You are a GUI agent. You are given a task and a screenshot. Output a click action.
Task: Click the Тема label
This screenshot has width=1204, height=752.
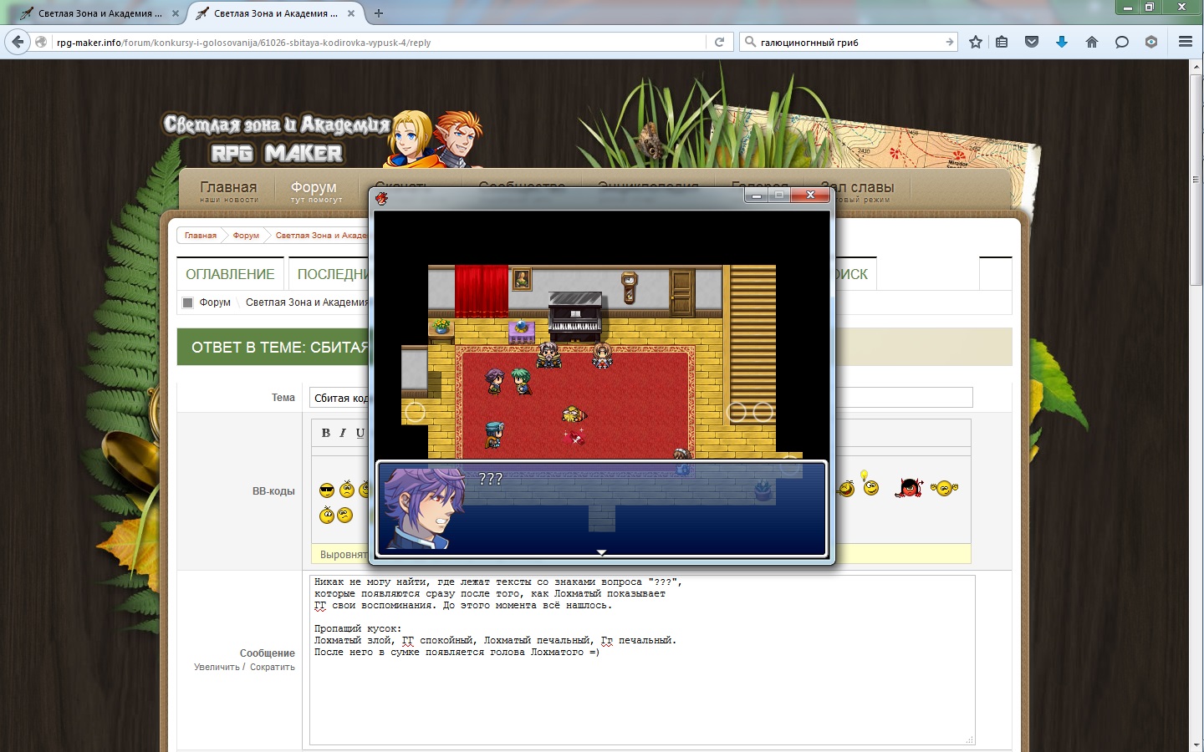(283, 398)
